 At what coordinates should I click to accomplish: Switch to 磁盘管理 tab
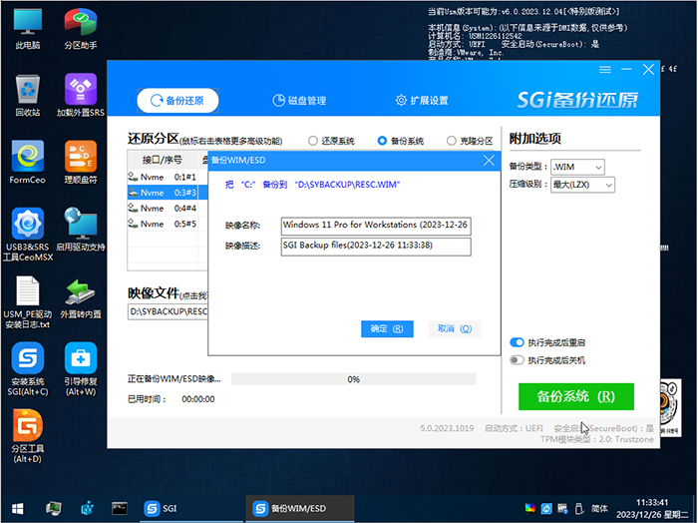(x=299, y=101)
